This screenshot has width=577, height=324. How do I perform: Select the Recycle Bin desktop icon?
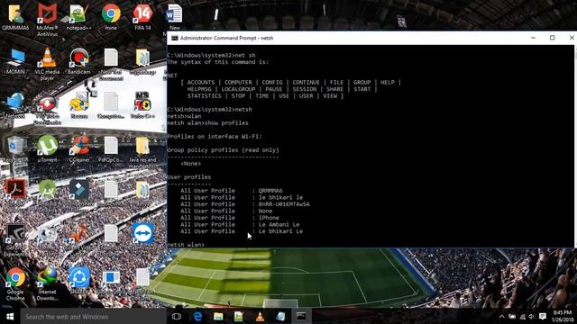15,146
